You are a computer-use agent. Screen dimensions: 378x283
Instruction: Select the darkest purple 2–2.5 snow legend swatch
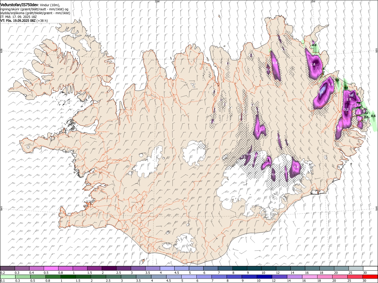(x=109, y=269)
